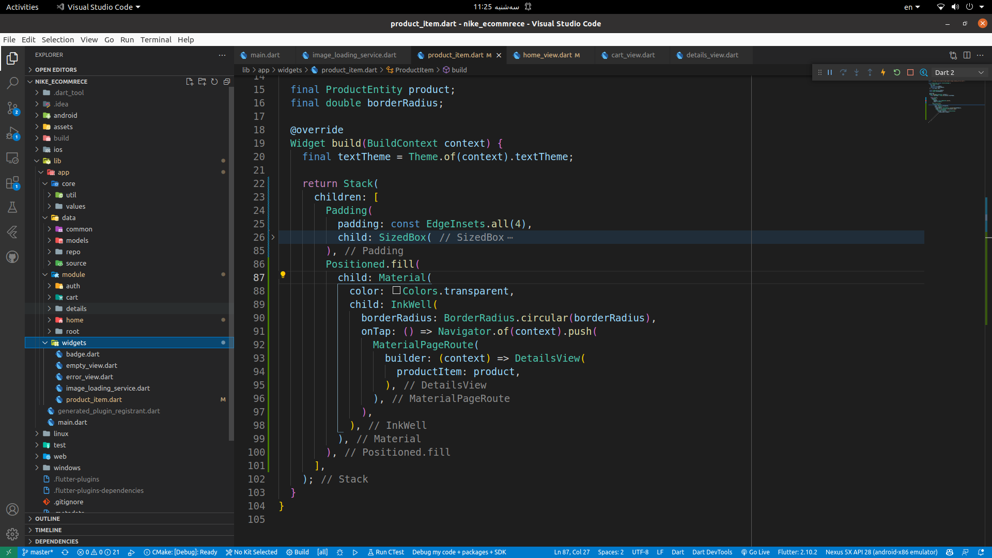Open the Flutter widget inspector icon
This screenshot has width=992, height=558.
click(924, 73)
